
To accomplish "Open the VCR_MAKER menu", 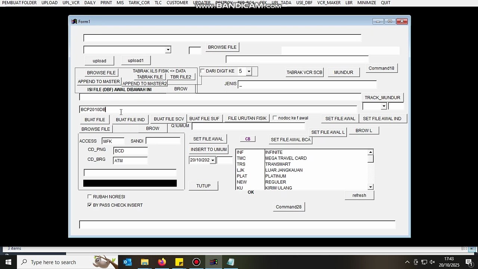I will [x=329, y=3].
